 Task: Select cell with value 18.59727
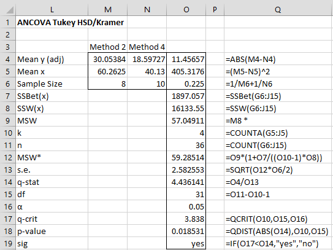(147, 59)
